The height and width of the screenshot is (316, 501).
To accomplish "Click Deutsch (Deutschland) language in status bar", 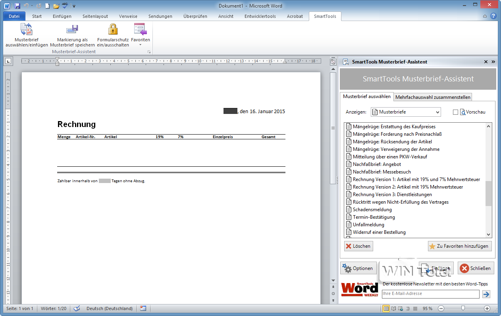I will pyautogui.click(x=109, y=308).
